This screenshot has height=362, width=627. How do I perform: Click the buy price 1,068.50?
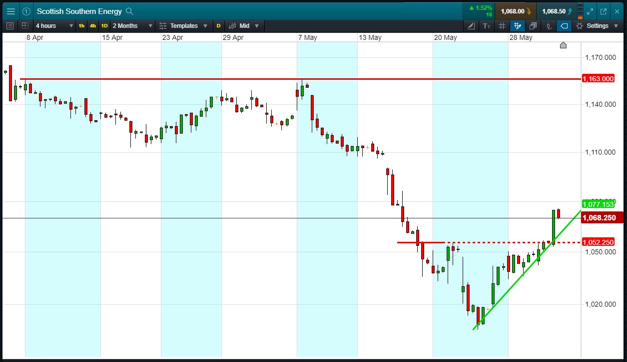coord(557,11)
